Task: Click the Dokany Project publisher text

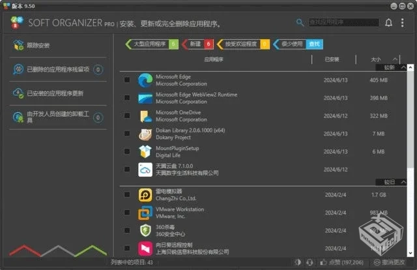Action: 173,138
